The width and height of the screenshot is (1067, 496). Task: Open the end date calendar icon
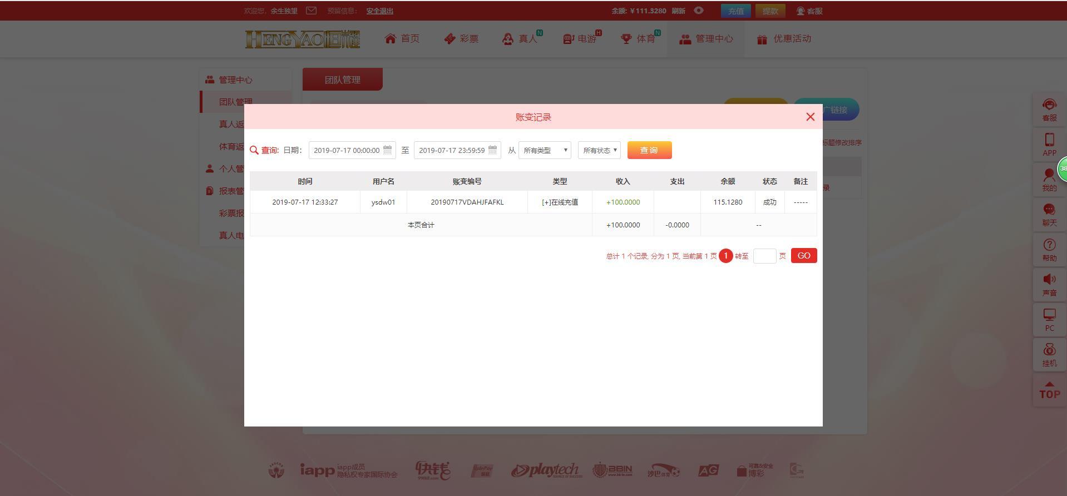(x=492, y=150)
